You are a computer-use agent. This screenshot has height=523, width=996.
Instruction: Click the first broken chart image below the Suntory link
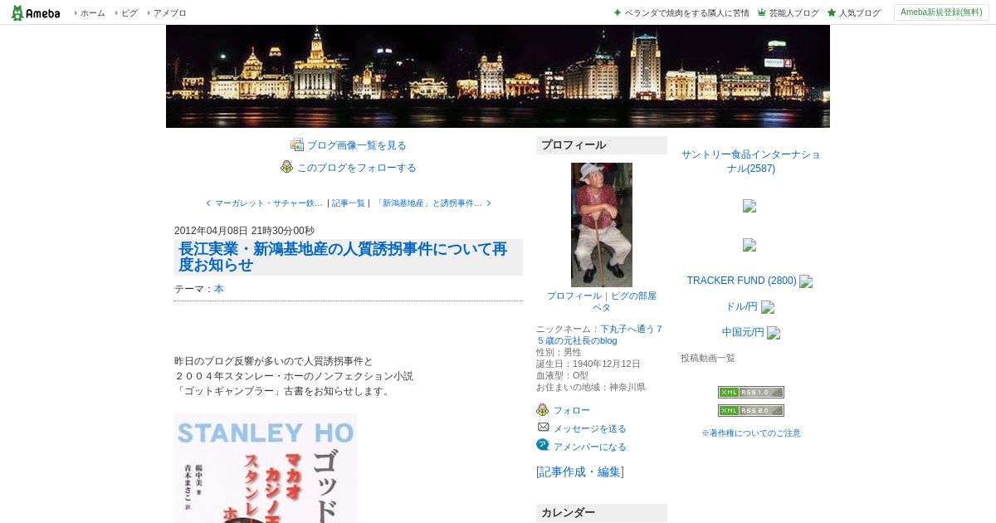point(749,206)
